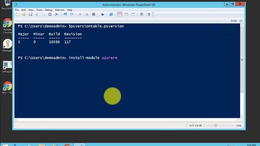Click the Ln 9 Col 46 status
This screenshot has height=146, width=260.
click(195, 125)
